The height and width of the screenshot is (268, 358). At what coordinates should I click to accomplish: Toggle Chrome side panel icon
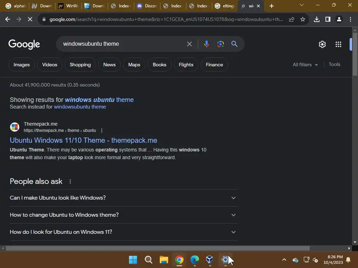coord(328,20)
